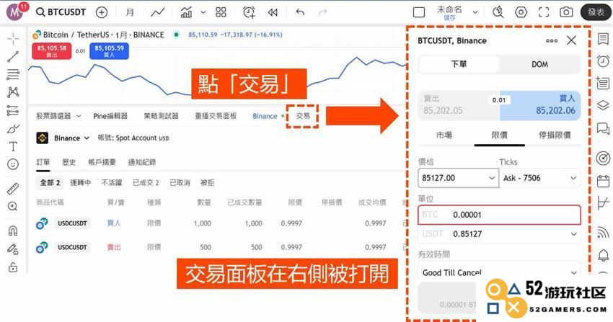Open the notification log tab

pyautogui.click(x=142, y=162)
